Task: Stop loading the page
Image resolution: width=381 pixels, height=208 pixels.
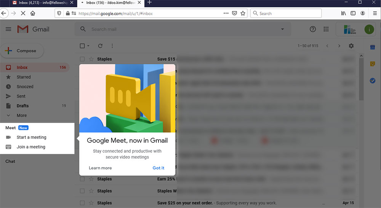Action: pos(23,13)
